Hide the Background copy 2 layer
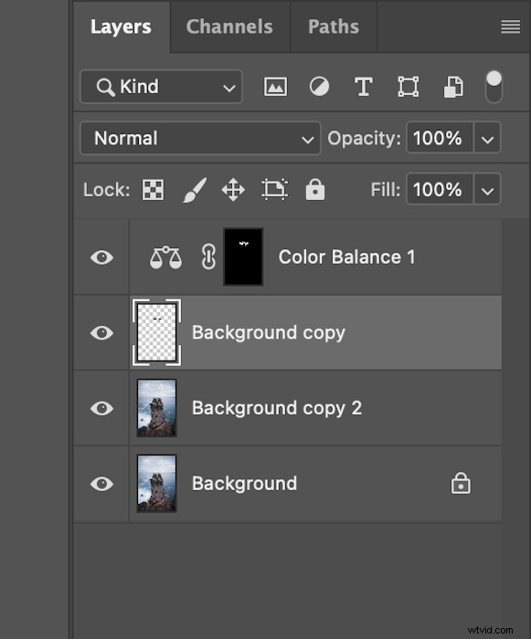This screenshot has width=531, height=639. point(101,408)
